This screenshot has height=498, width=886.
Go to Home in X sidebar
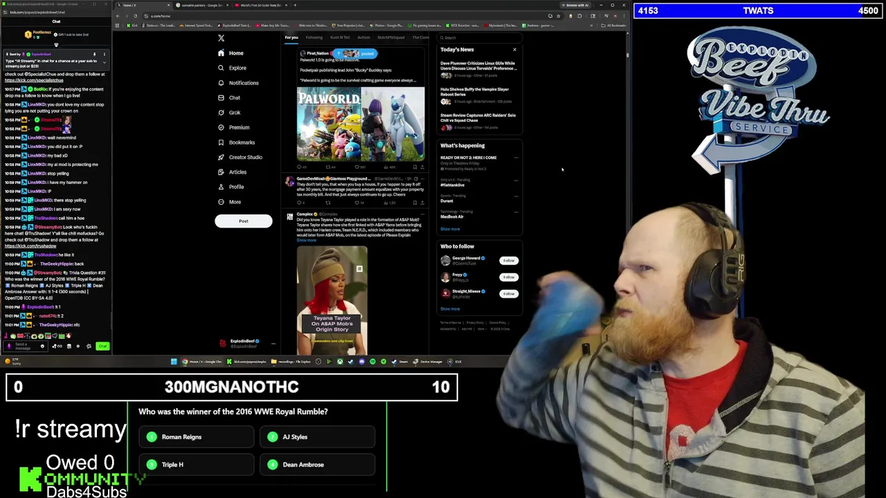click(230, 53)
